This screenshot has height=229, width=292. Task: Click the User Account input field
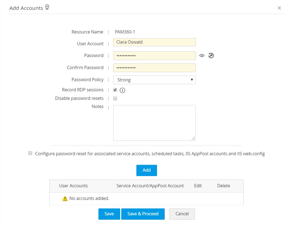point(154,42)
